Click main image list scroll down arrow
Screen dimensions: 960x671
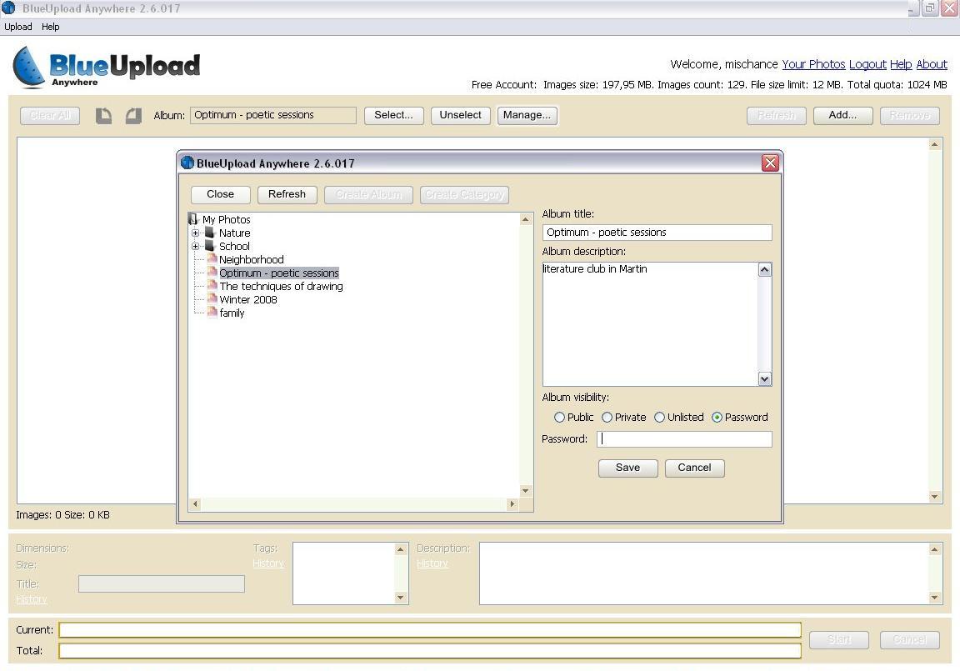tap(934, 497)
